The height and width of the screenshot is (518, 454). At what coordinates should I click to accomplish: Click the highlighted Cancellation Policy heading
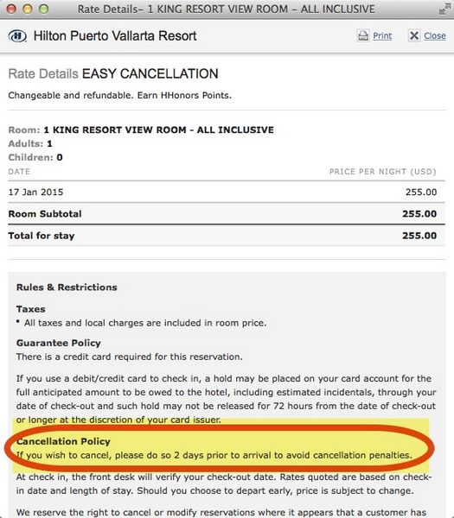[x=63, y=441]
